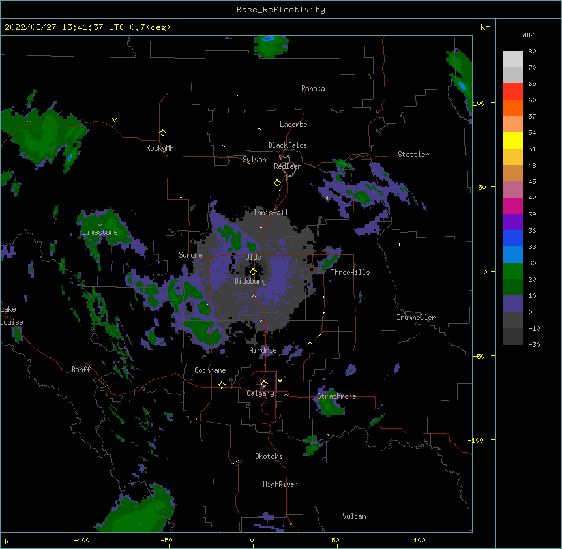Click the Blackfalds city label
The image size is (562, 549).
(288, 145)
